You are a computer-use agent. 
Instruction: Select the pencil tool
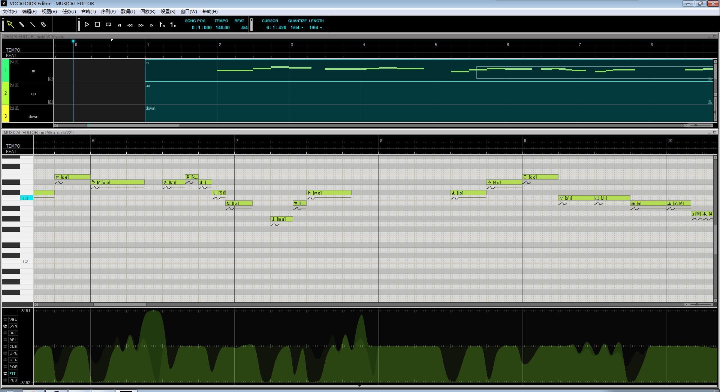(22, 24)
